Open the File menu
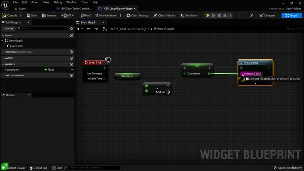This screenshot has height=171, width=304. click(15, 2)
